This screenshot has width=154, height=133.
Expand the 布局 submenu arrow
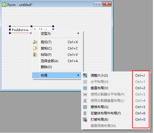coord(78,75)
